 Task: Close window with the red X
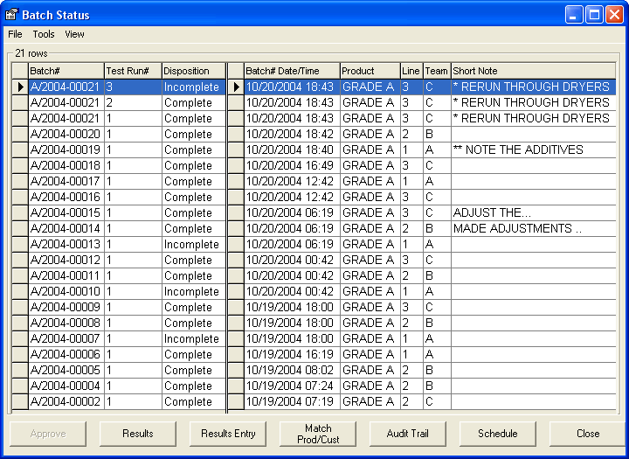[x=614, y=15]
